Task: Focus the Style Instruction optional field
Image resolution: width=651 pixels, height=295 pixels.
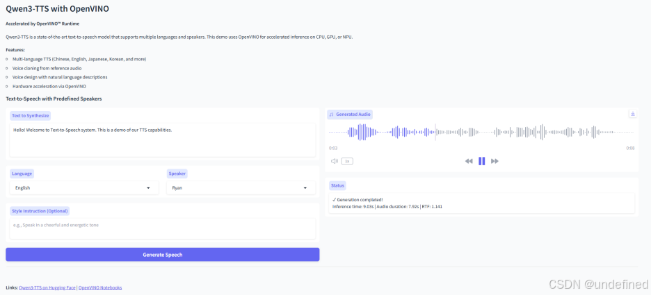Action: 162,228
